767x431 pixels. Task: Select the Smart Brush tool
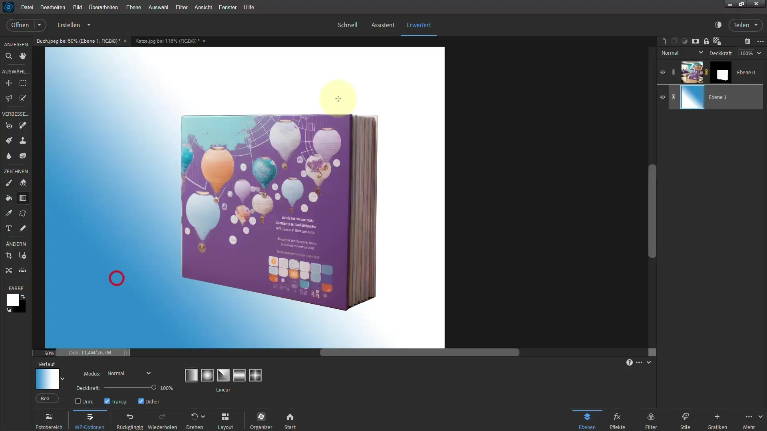[8, 140]
